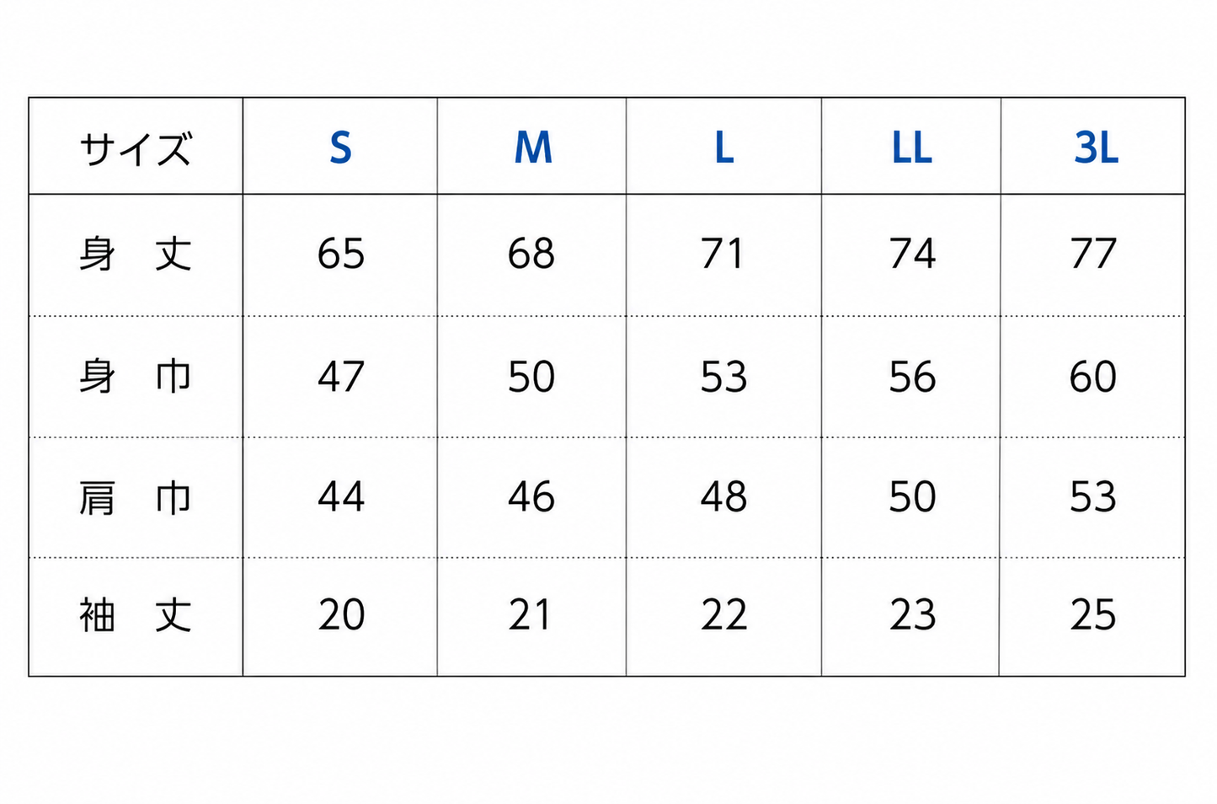Click the value 46 in 肩巾 row
This screenshot has height=804, width=1217.
coord(531,497)
